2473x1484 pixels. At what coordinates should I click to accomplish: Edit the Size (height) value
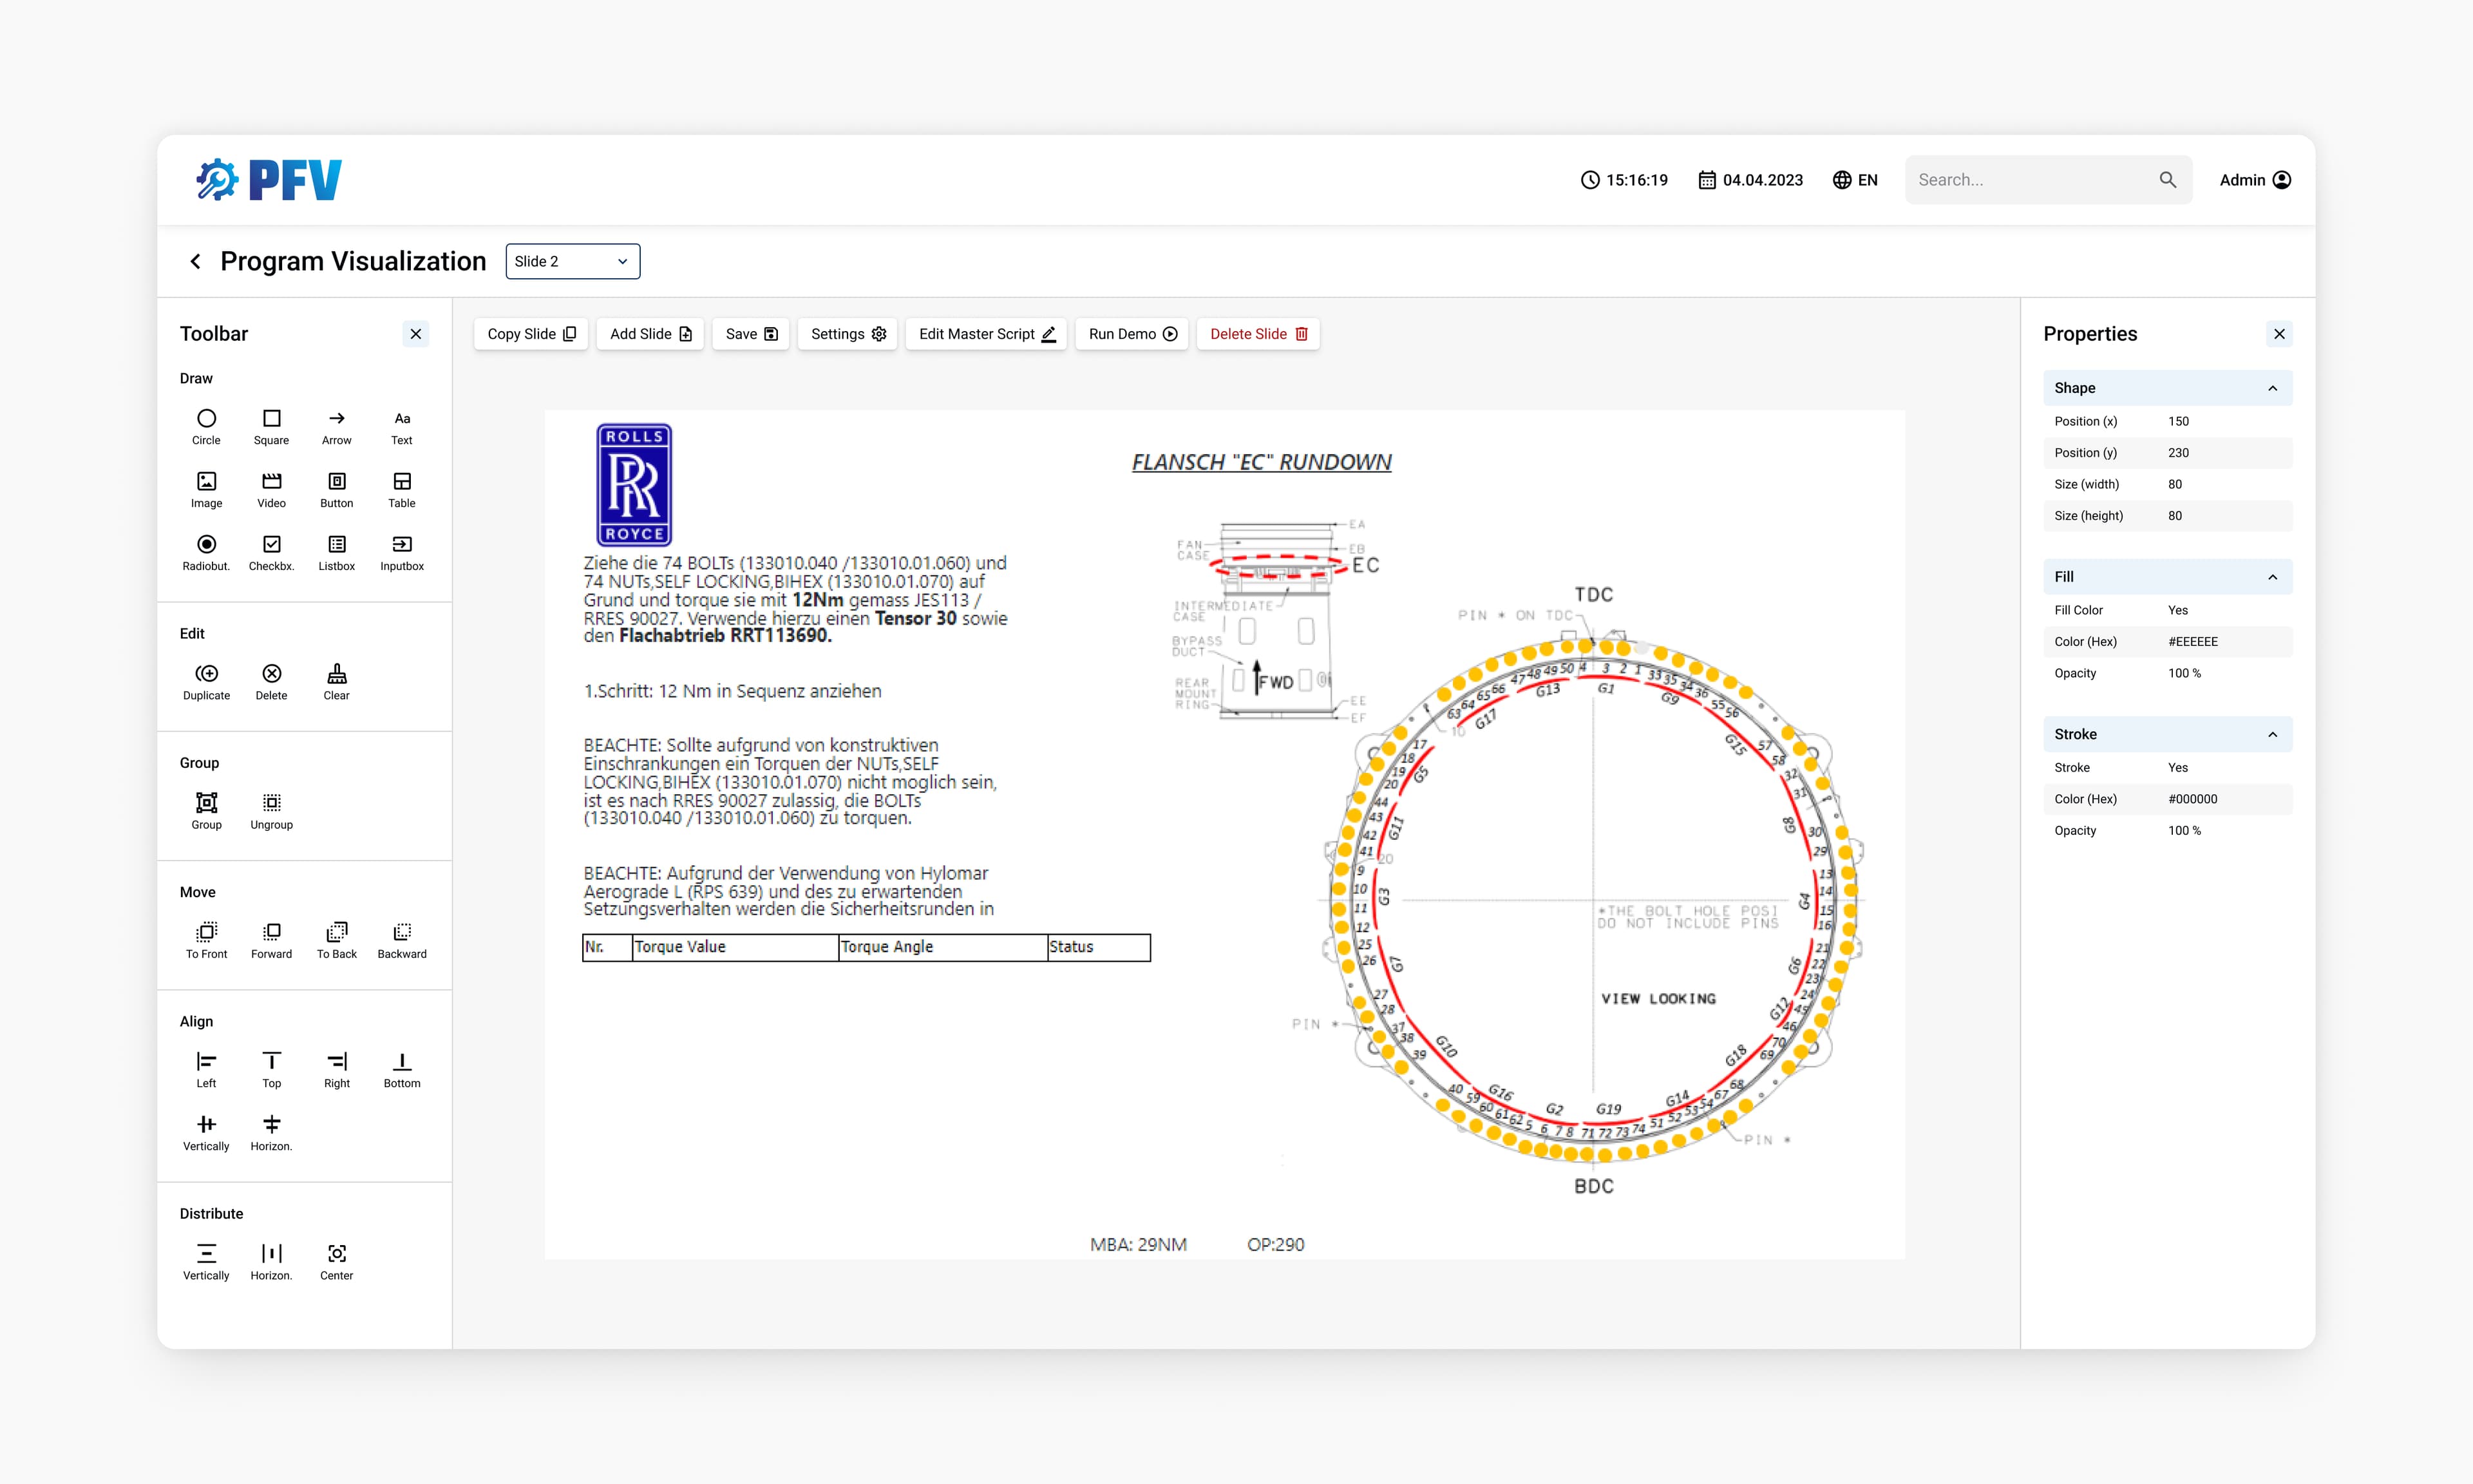(2175, 516)
